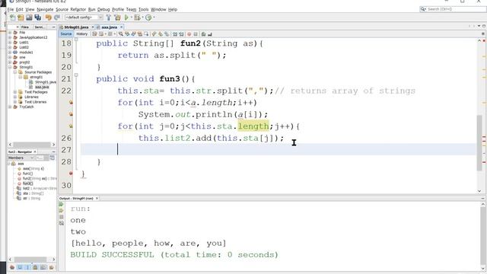487x274 pixels.
Task: Close the Navigator panel tab
Action: point(35,152)
